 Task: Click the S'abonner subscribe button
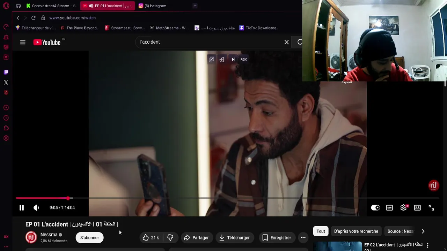[89, 238]
